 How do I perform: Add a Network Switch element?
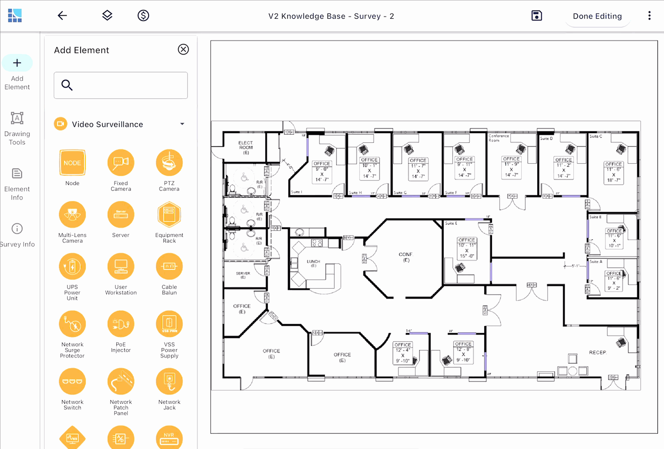click(x=72, y=381)
